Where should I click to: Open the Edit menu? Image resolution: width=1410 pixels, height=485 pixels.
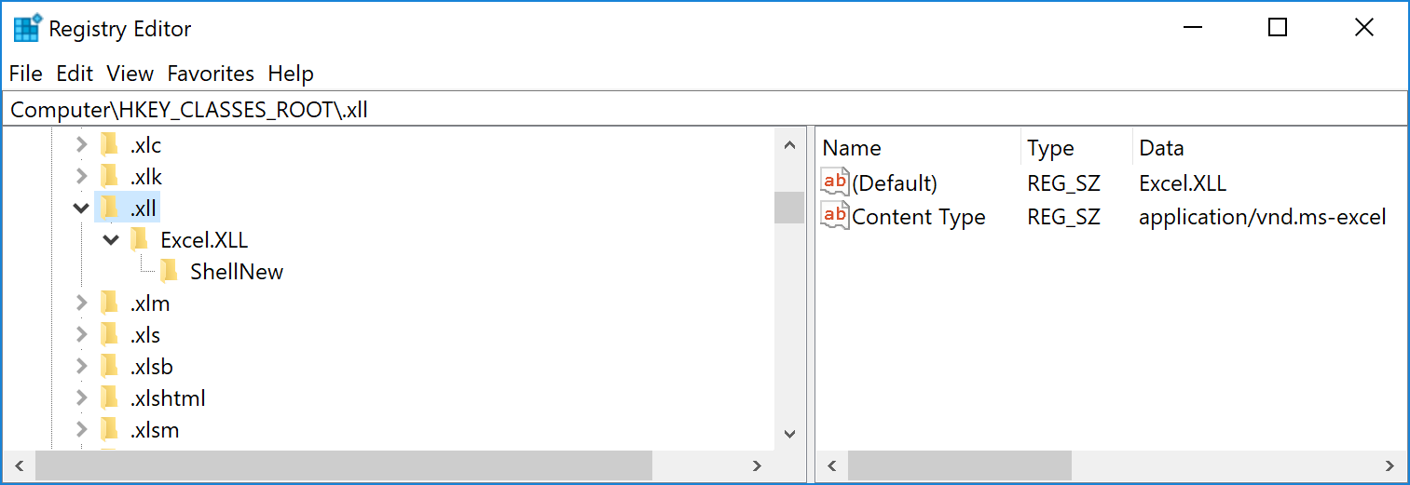tap(75, 74)
